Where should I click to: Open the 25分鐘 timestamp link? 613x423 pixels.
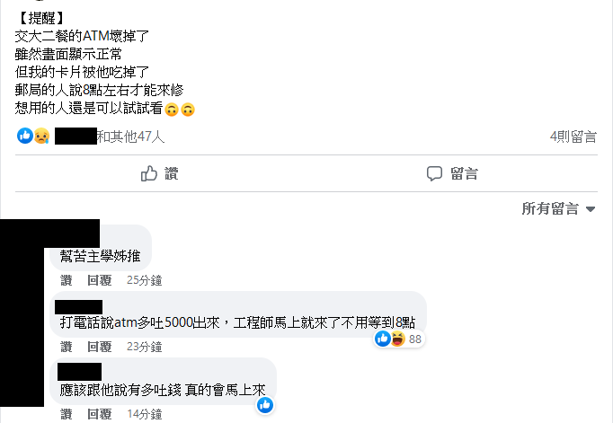[x=144, y=280]
